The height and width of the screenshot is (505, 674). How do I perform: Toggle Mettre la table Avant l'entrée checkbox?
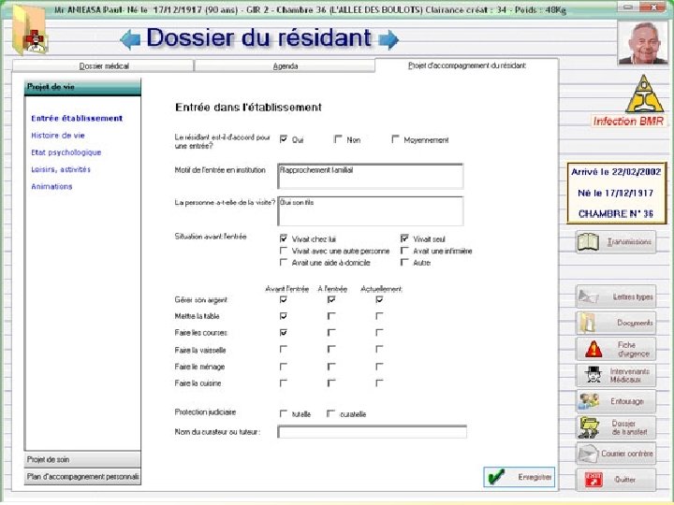coord(284,316)
